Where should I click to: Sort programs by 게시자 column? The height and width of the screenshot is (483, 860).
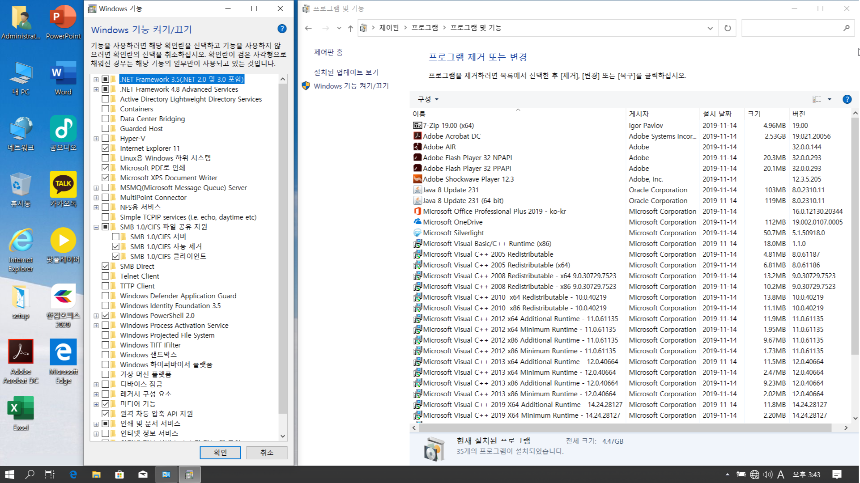(662, 114)
